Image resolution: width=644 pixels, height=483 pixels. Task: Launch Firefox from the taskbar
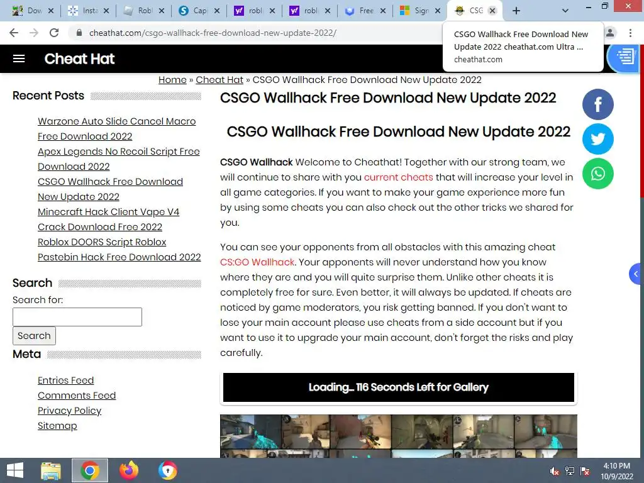click(128, 470)
